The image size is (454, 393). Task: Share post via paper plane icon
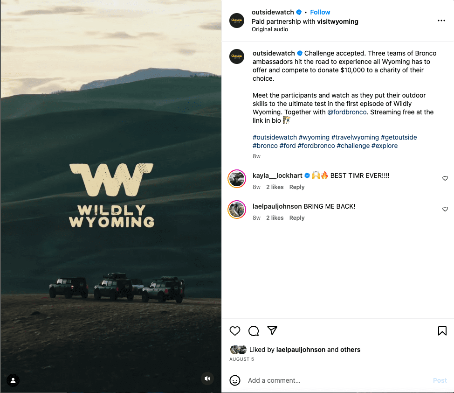pos(272,330)
